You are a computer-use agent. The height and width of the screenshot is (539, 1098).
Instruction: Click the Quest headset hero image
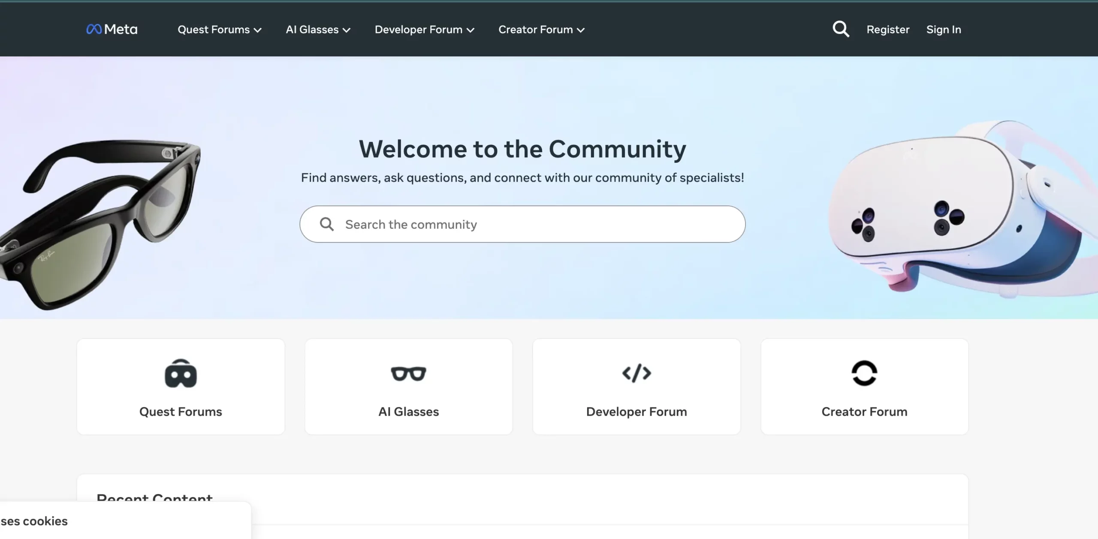click(x=963, y=210)
